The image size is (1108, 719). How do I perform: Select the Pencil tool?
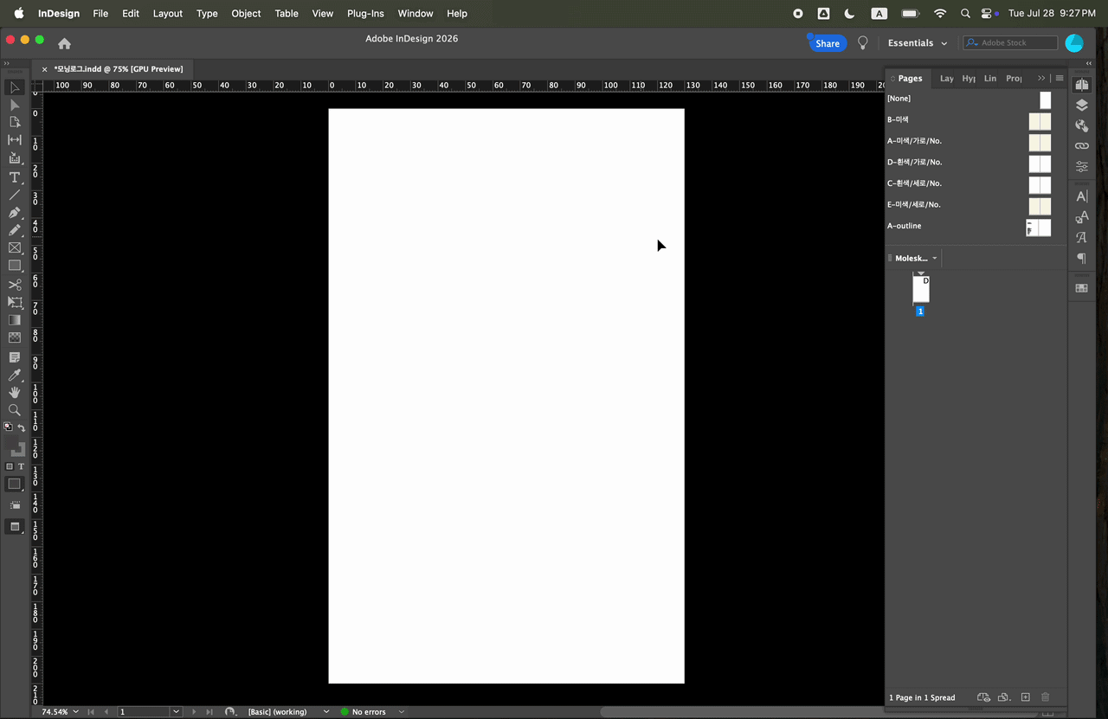click(x=15, y=230)
